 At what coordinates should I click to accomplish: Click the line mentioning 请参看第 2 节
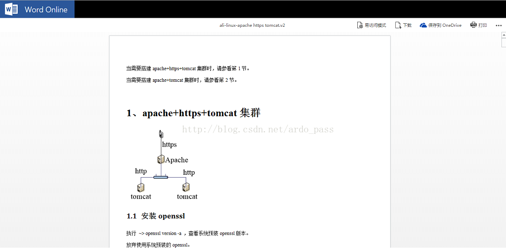(x=182, y=80)
